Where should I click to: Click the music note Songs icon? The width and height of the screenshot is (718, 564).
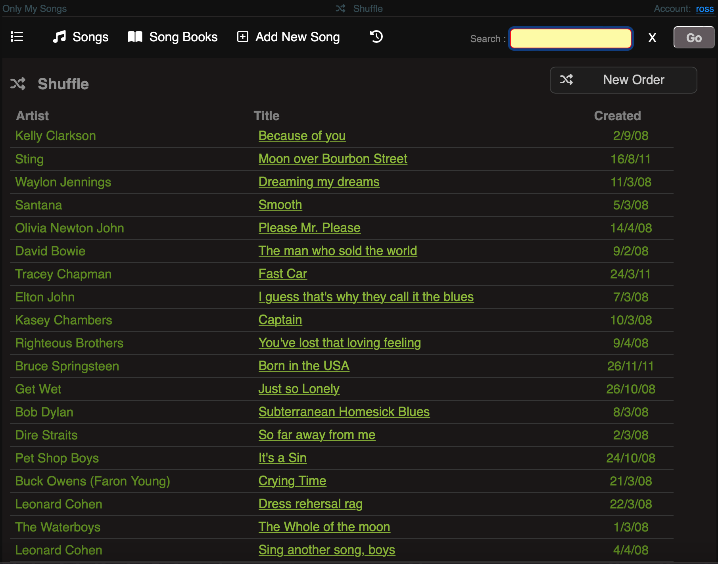[x=59, y=37]
